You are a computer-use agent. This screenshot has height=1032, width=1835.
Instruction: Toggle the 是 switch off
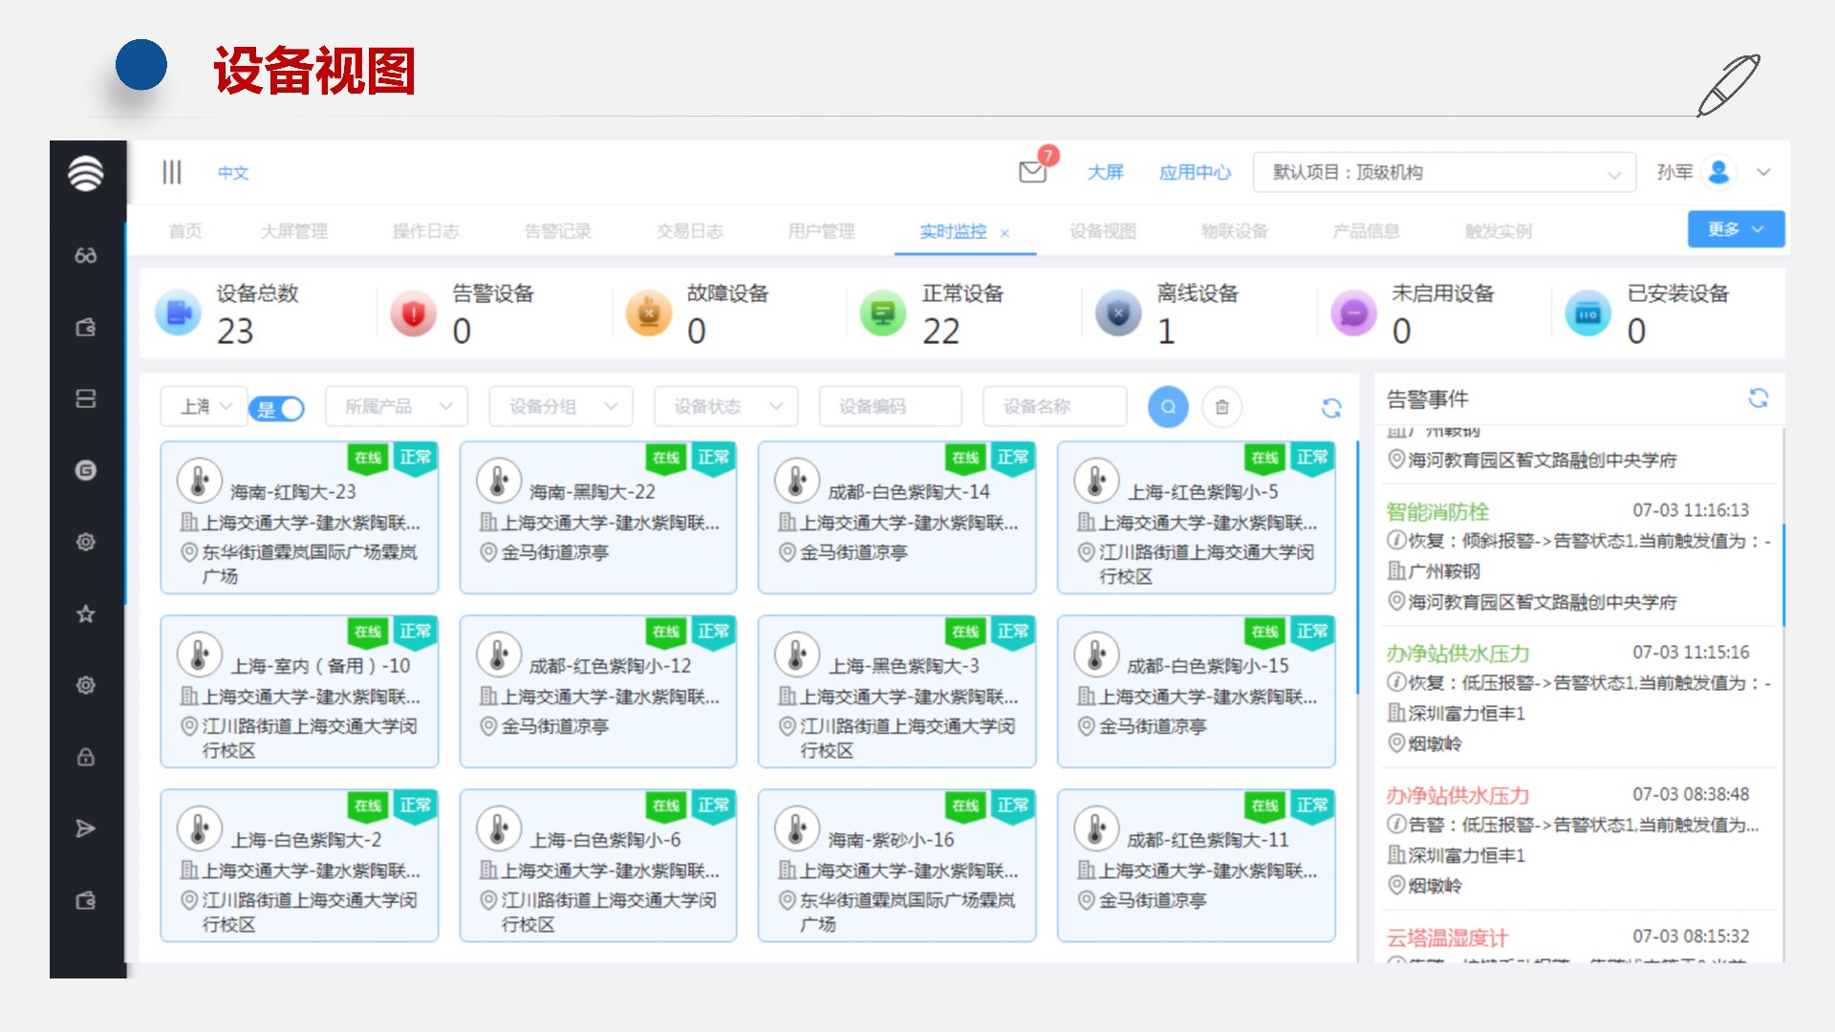pyautogui.click(x=277, y=409)
